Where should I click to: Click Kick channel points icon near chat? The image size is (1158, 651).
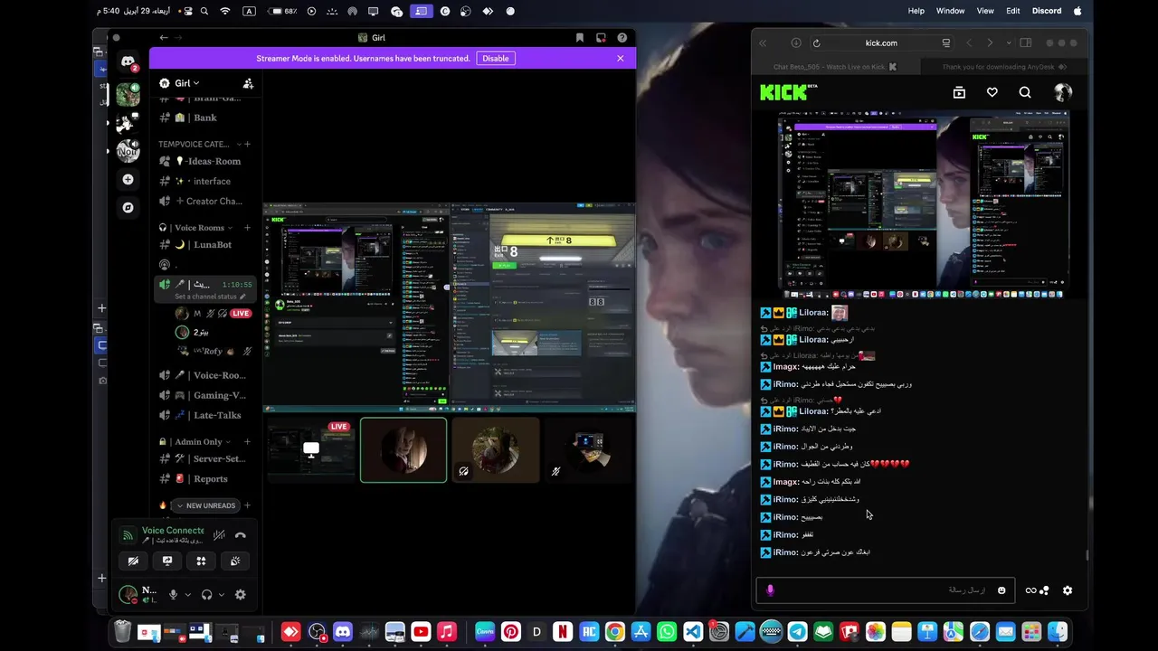click(1037, 590)
